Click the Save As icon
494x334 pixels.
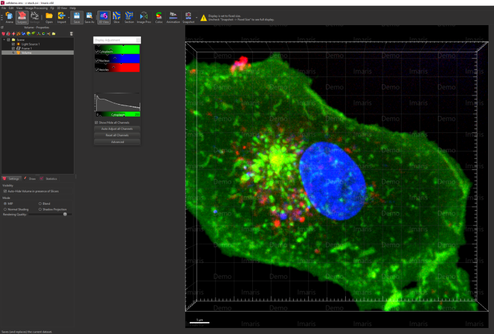(90, 16)
